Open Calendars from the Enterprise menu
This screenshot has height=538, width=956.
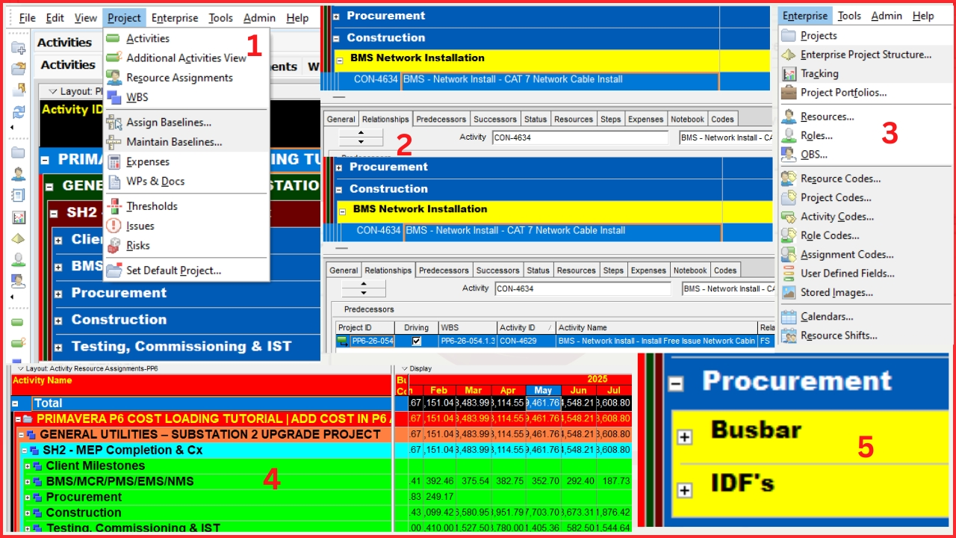pos(826,317)
